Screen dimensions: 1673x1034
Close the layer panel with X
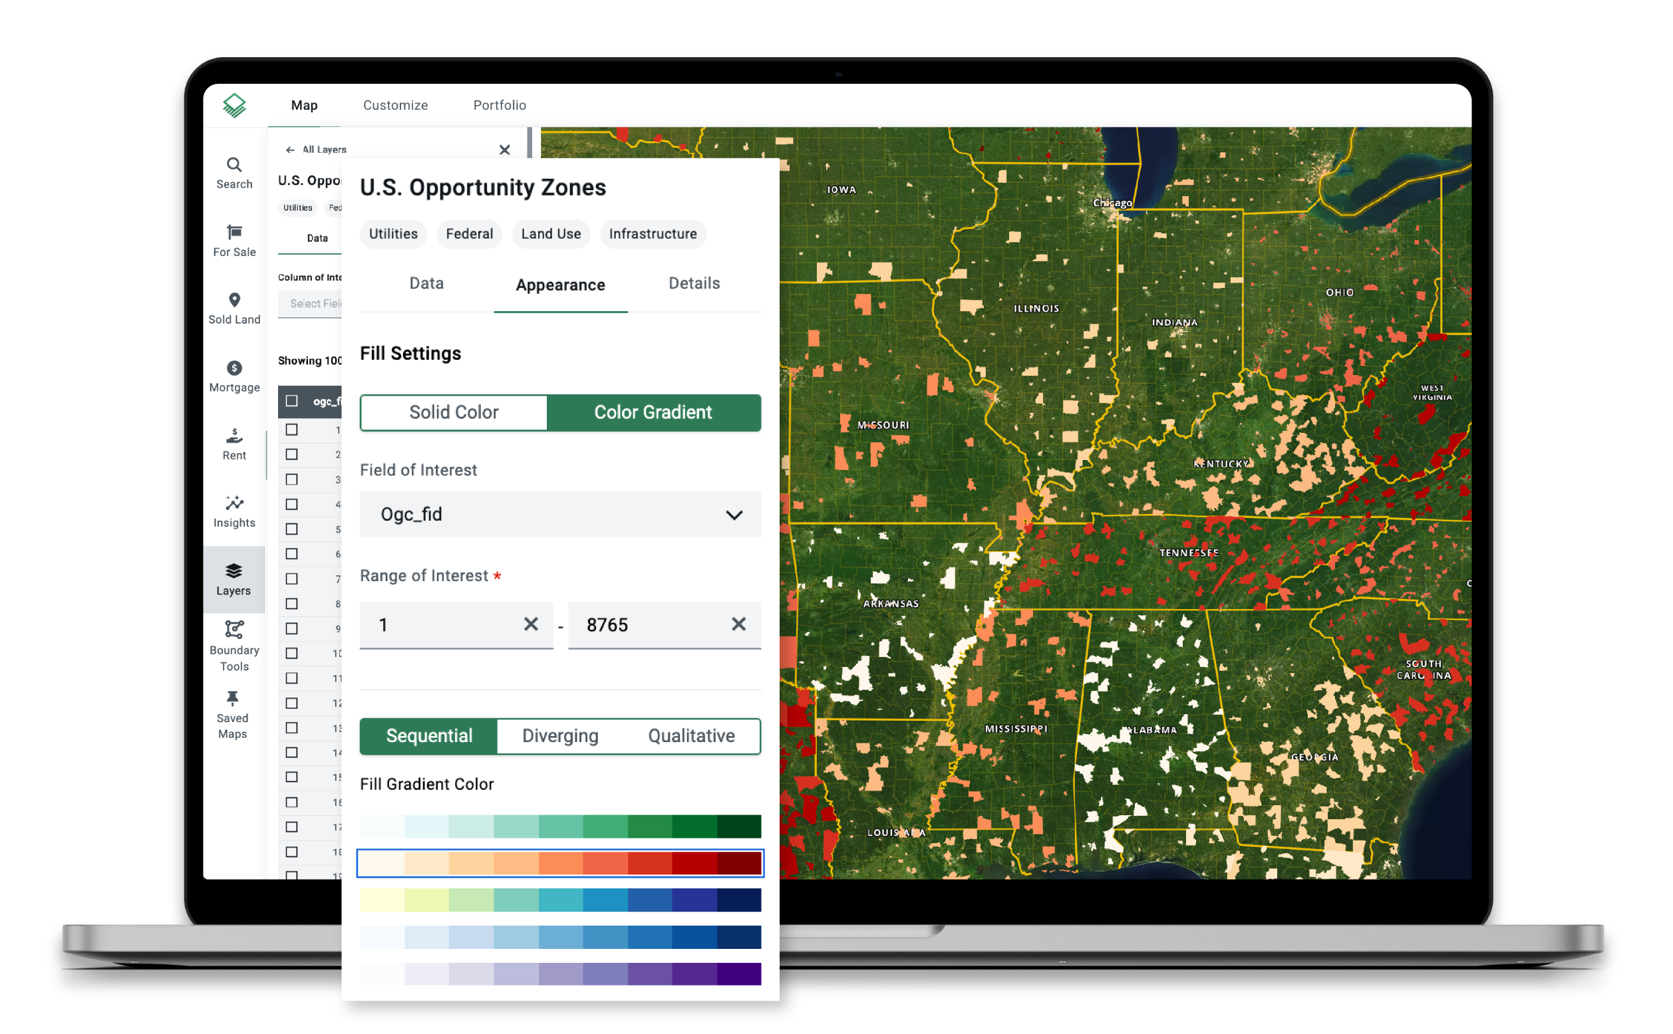[x=504, y=150]
